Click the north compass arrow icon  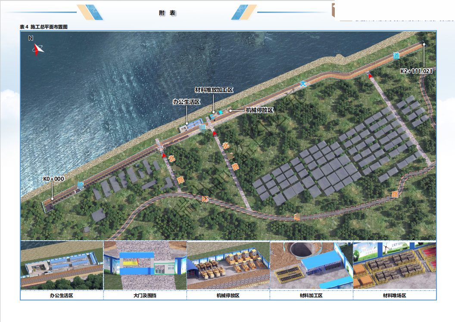click(x=38, y=49)
